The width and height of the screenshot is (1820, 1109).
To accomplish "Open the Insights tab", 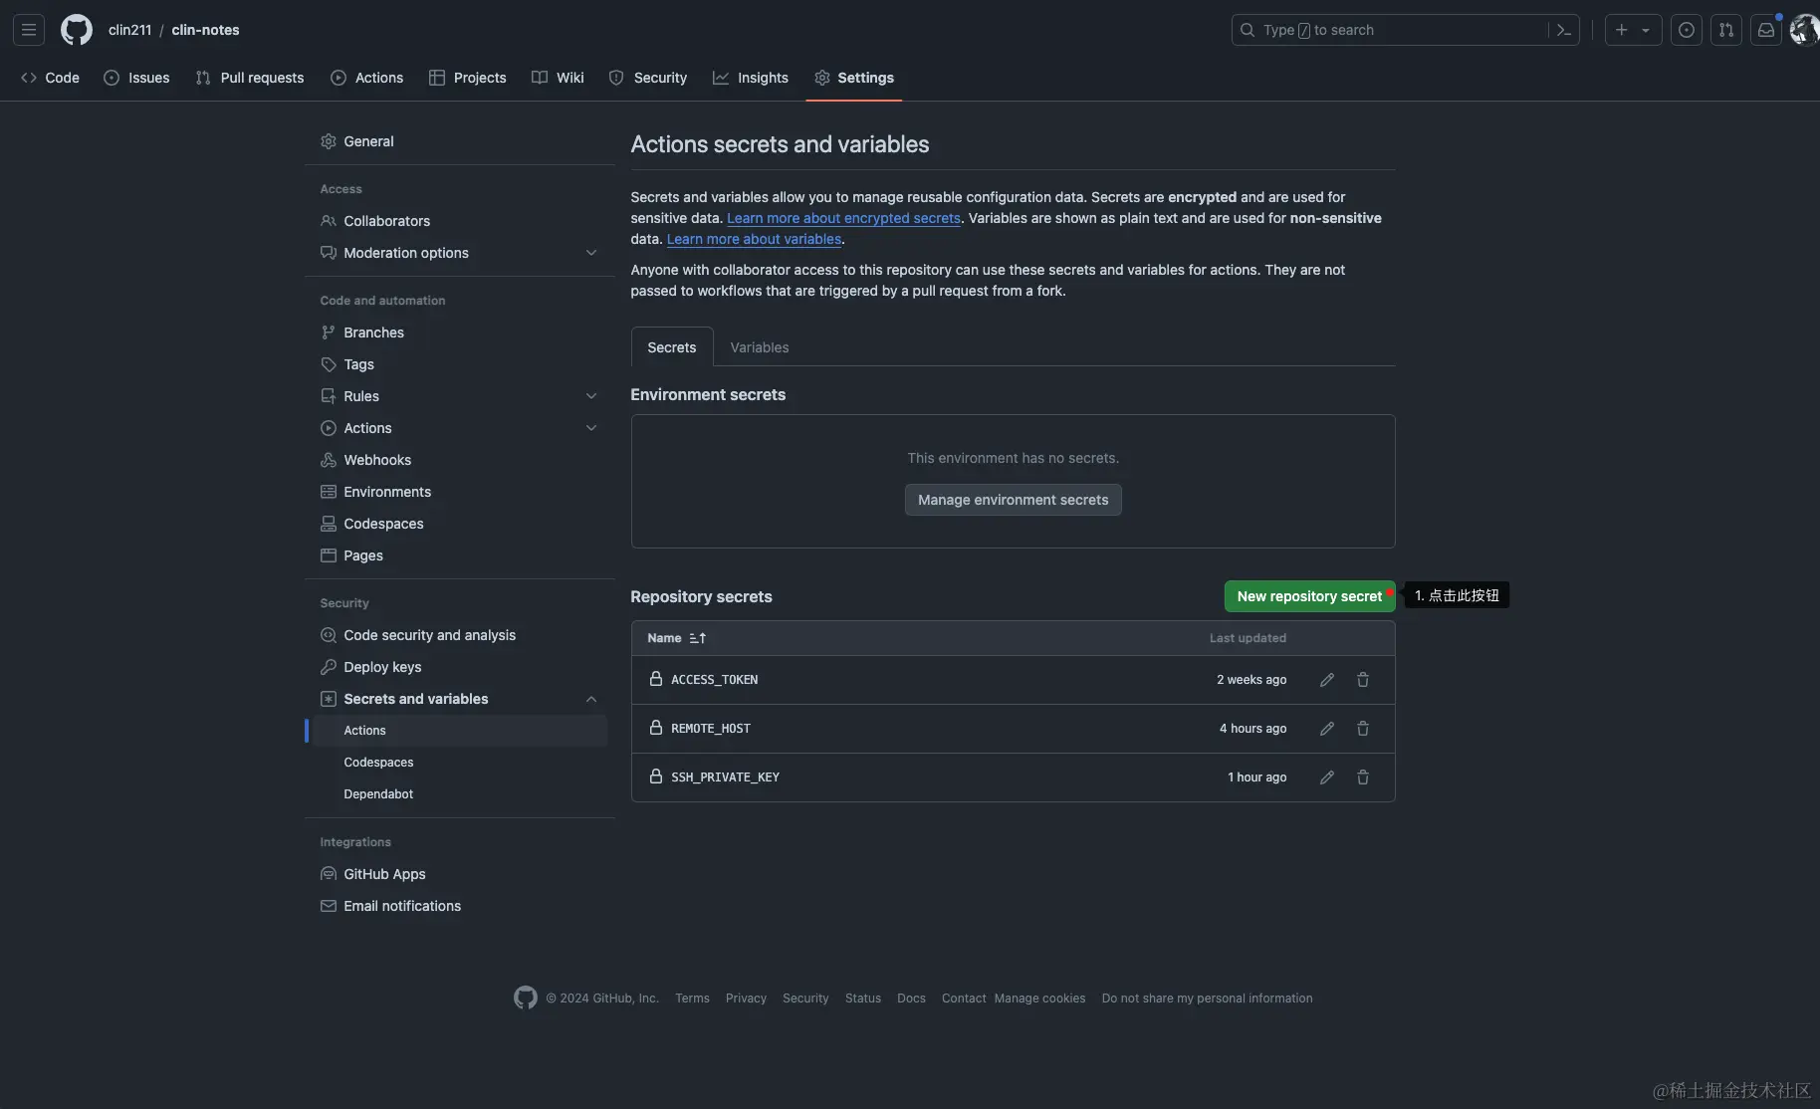I will click(751, 78).
